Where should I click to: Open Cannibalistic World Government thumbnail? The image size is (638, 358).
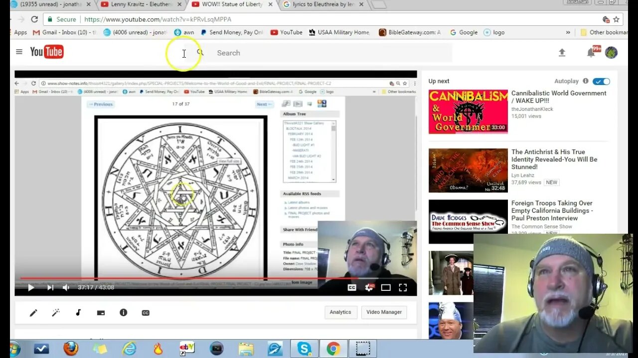pyautogui.click(x=468, y=111)
